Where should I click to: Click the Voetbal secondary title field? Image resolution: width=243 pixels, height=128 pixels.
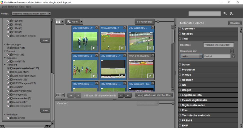[217, 56]
